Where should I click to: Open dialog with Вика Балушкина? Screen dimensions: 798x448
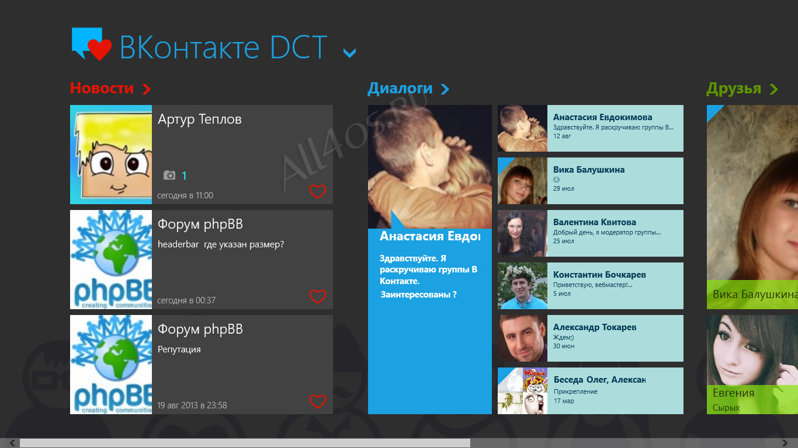point(591,181)
